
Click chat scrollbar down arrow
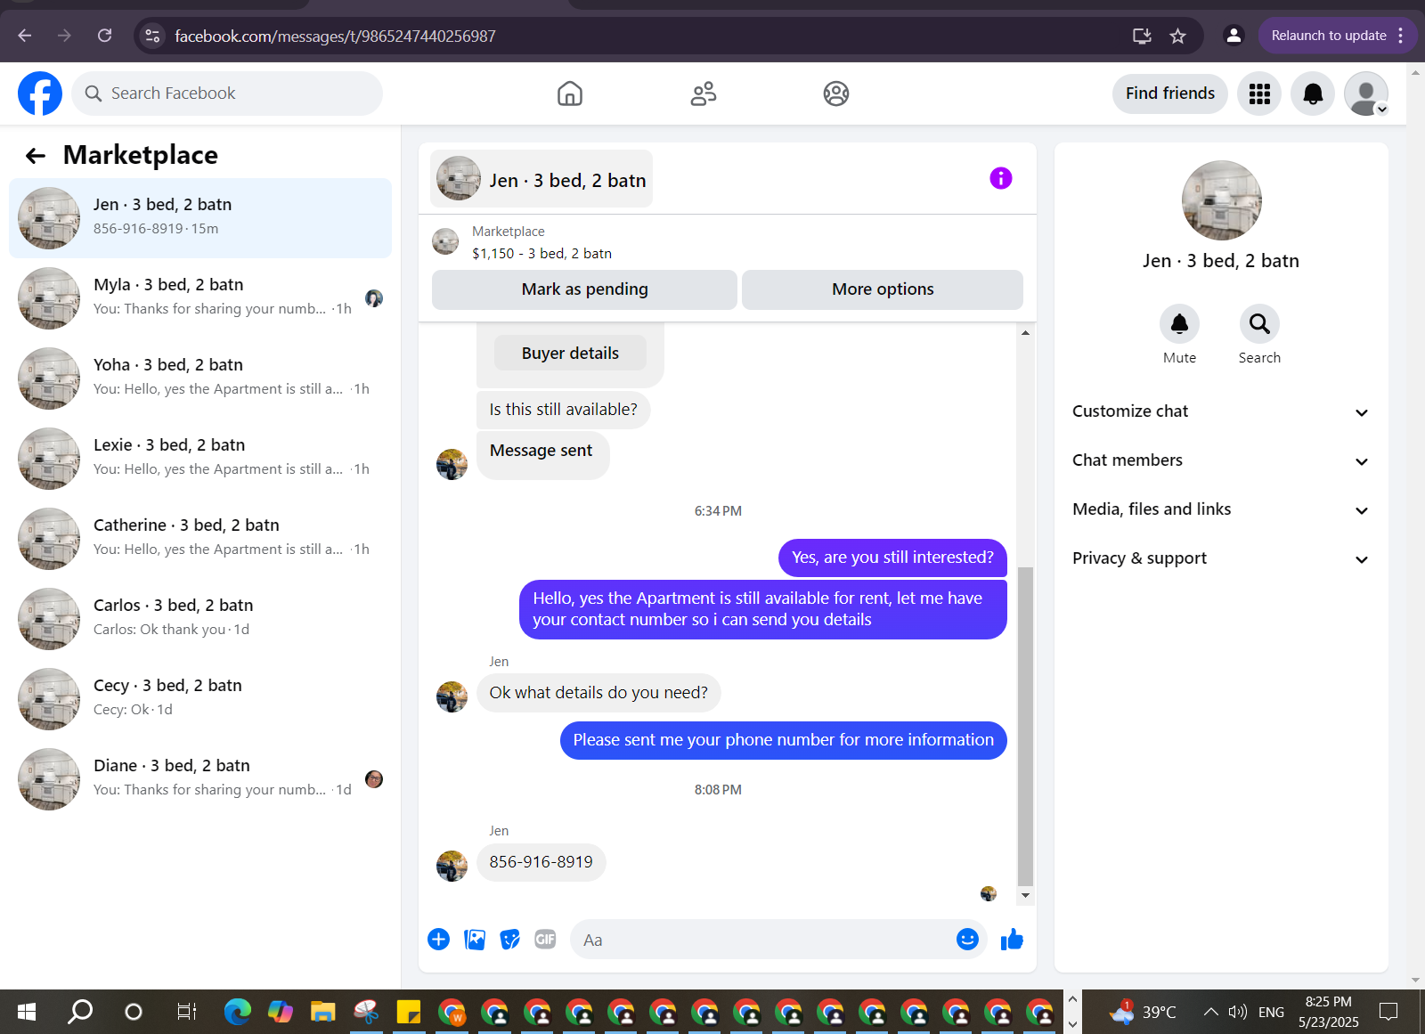click(x=1025, y=895)
